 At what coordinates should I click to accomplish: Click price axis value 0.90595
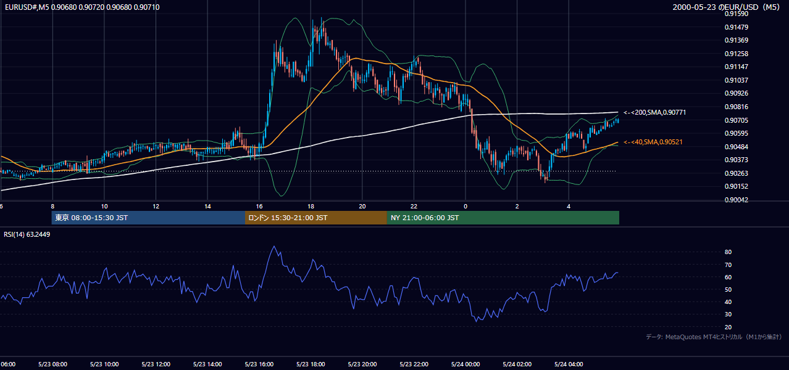tap(736, 133)
